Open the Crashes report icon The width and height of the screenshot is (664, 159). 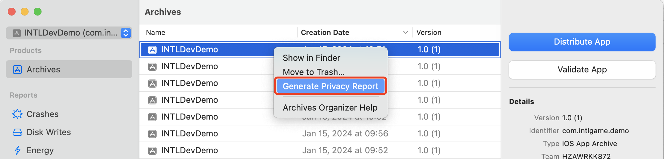[17, 114]
